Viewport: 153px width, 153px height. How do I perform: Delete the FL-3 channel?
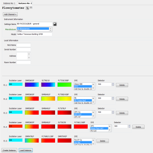click(122, 113)
